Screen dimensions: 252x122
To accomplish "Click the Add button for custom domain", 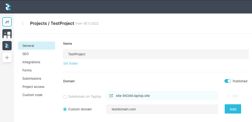I will [233, 109].
